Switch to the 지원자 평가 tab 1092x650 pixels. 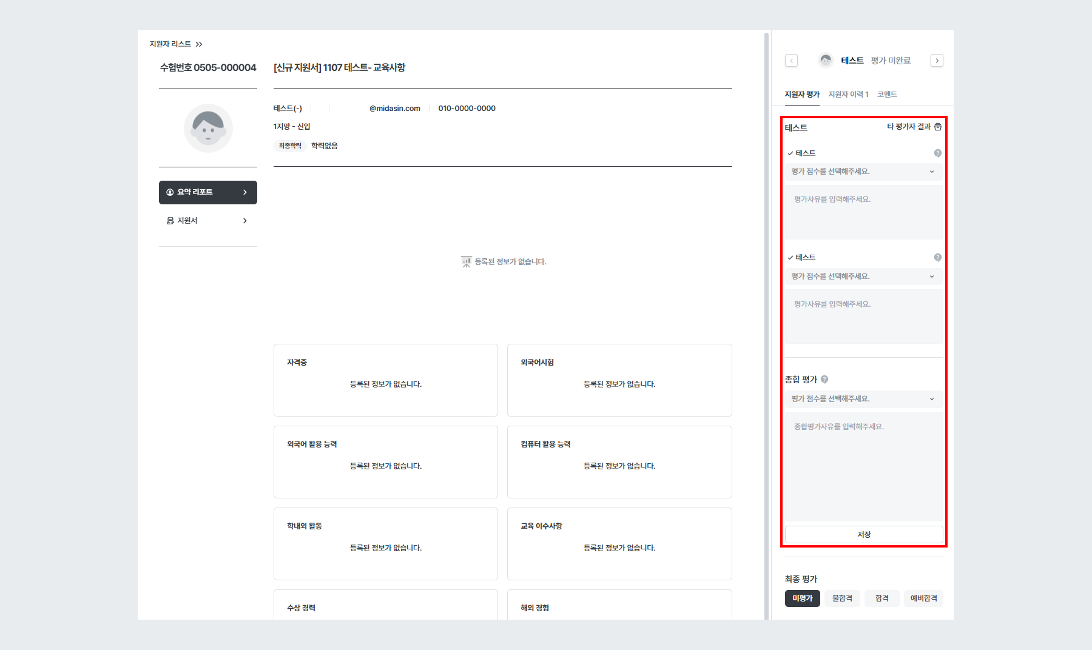(802, 95)
